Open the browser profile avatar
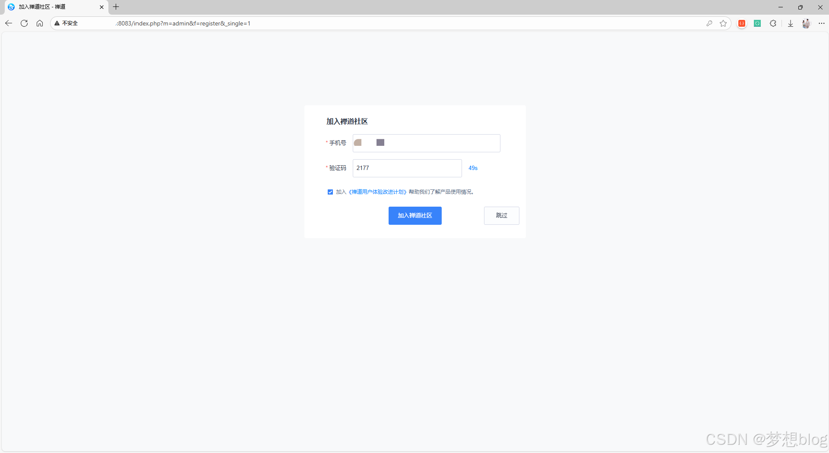Image resolution: width=829 pixels, height=453 pixels. point(806,23)
